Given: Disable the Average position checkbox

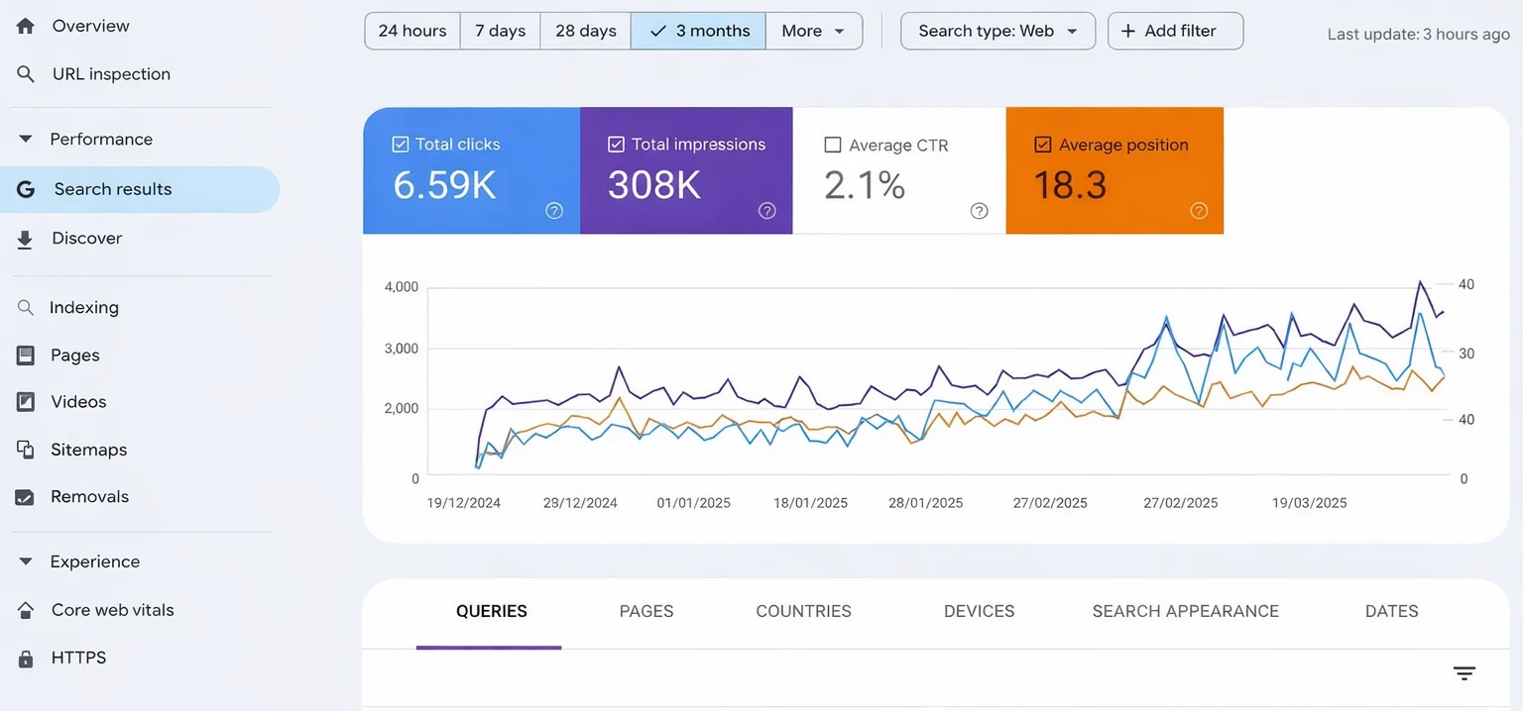Looking at the screenshot, I should (x=1042, y=145).
